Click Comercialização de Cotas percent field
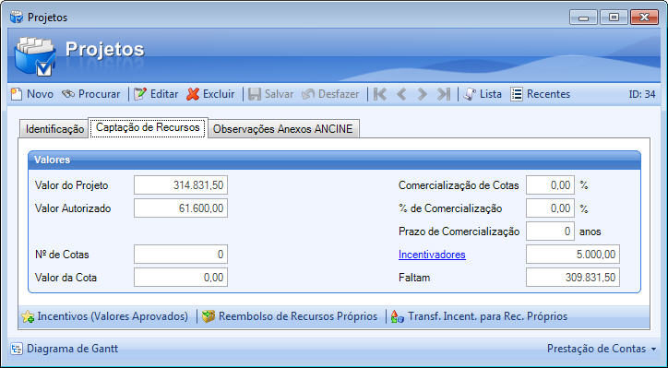The image size is (668, 368). (550, 185)
